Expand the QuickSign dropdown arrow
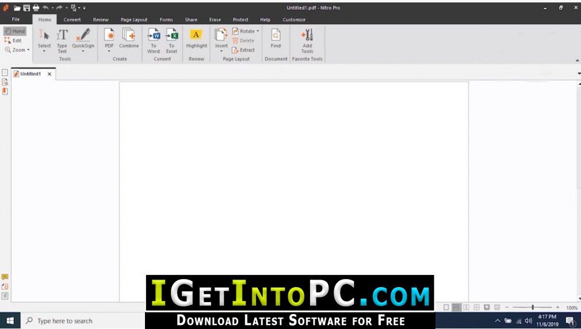Screen dimensions: 581x329 click(83, 51)
